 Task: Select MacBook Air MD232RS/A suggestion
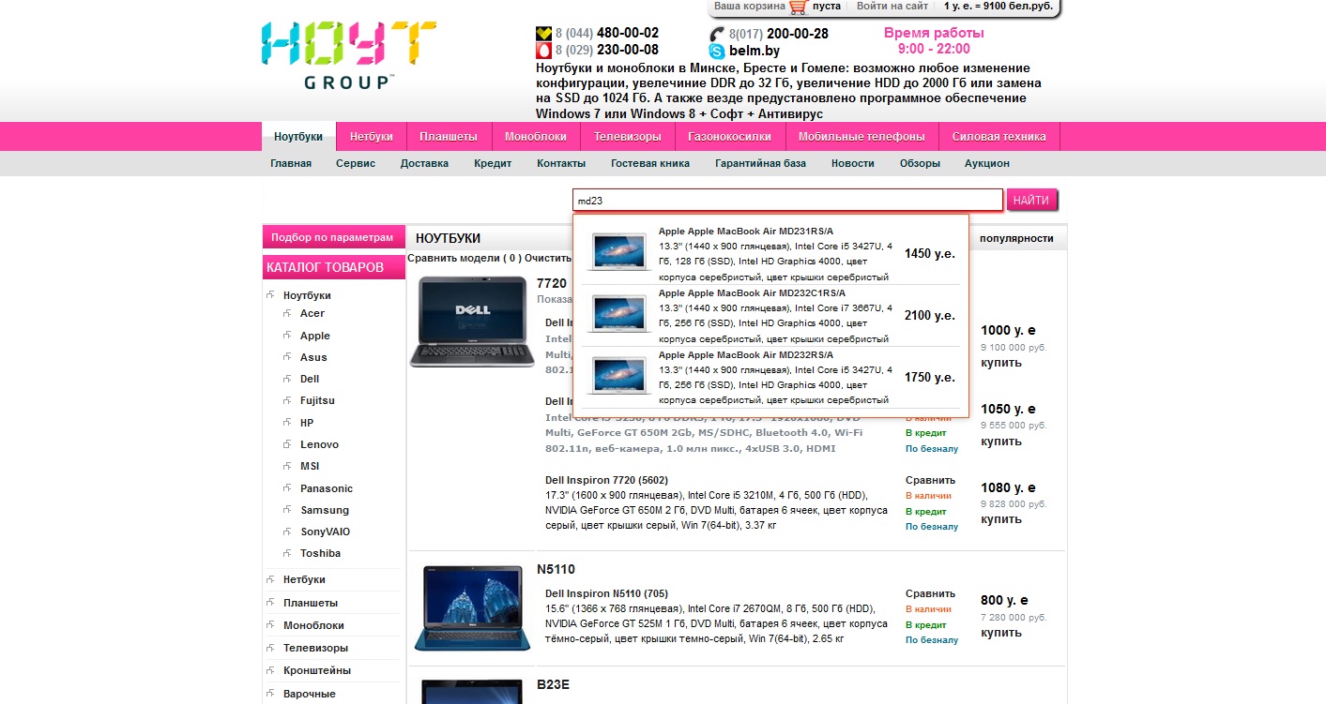(771, 378)
